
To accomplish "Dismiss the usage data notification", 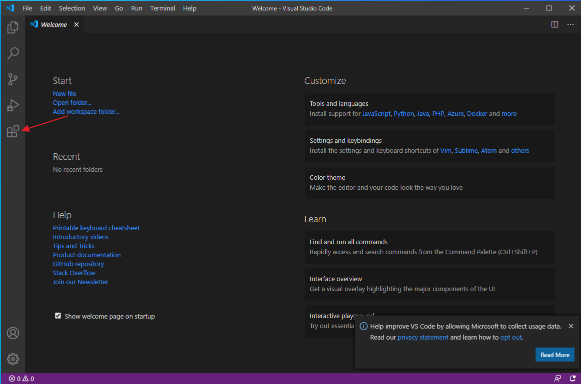I will (571, 326).
